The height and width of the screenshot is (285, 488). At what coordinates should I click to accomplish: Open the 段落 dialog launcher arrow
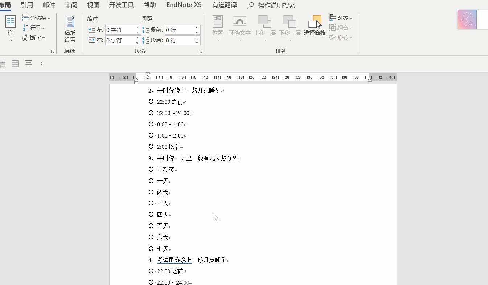point(200,52)
